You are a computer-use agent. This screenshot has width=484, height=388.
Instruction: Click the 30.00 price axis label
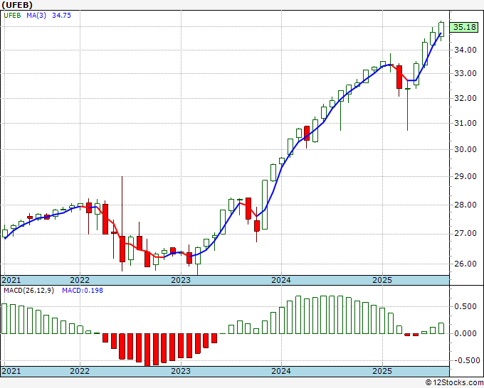point(465,149)
